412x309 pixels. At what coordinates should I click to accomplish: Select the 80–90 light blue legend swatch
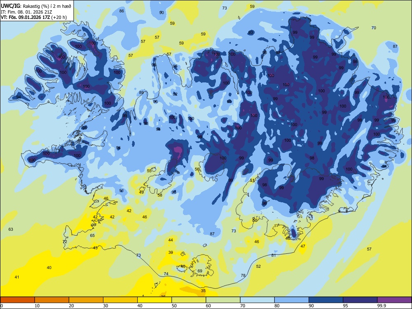[292, 300]
